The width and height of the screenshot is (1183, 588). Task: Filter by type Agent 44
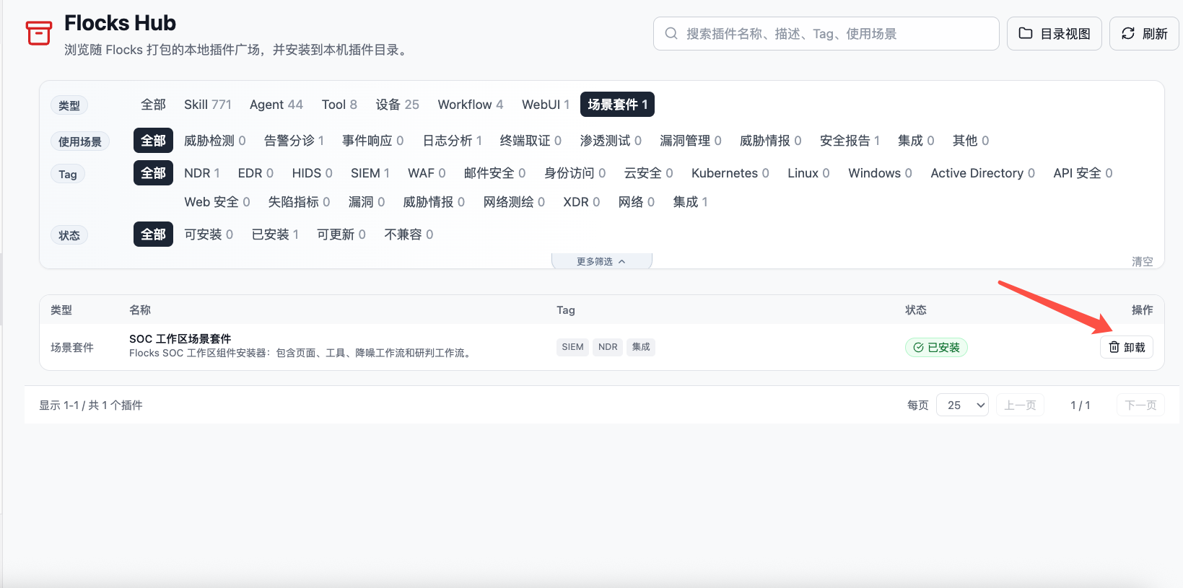[x=276, y=105]
